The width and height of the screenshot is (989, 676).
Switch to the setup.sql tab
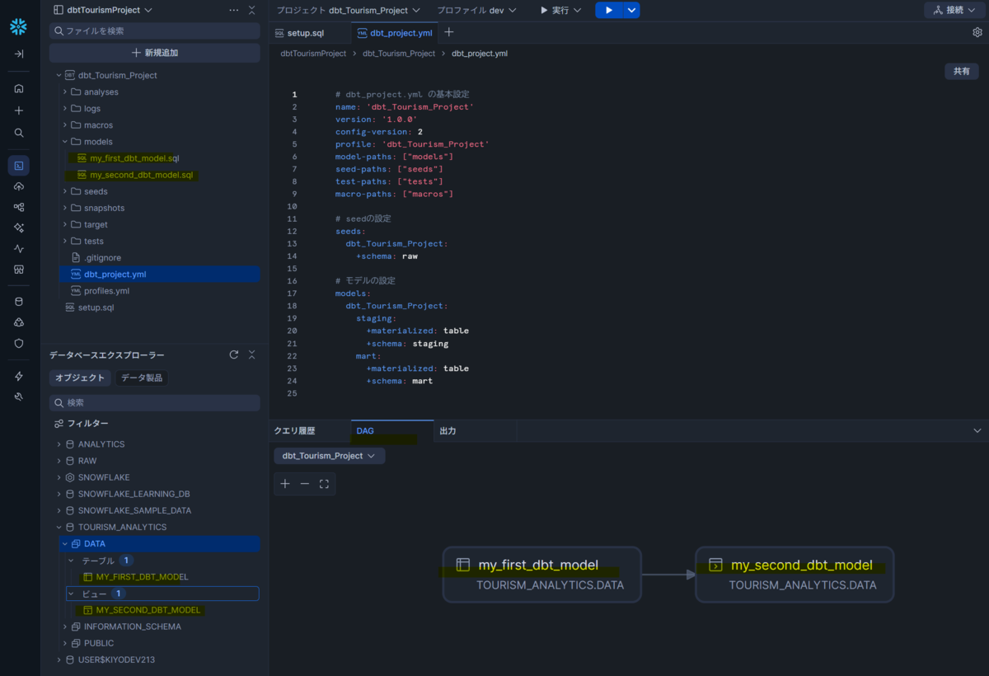(310, 33)
